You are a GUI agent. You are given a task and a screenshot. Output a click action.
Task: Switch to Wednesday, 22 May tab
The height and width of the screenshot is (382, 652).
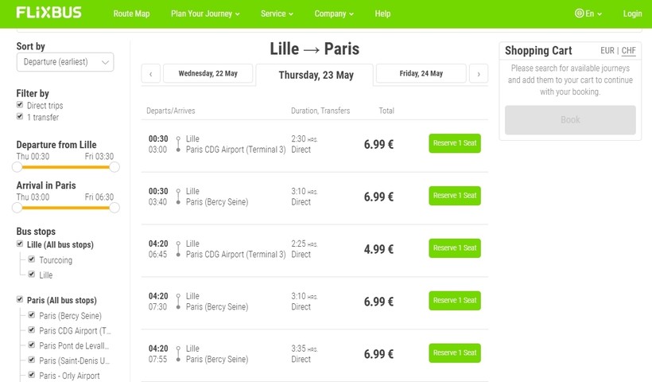[x=208, y=73]
